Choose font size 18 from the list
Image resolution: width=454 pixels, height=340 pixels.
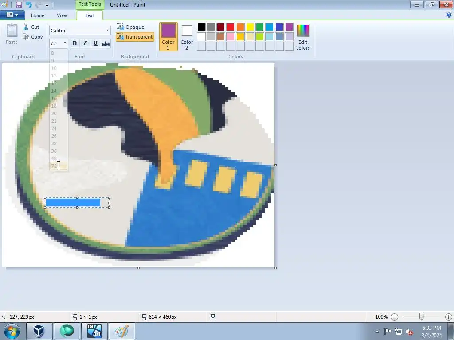[59, 106]
